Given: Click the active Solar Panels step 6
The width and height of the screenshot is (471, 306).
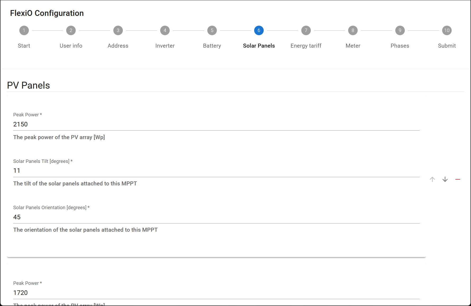Looking at the screenshot, I should (x=259, y=30).
